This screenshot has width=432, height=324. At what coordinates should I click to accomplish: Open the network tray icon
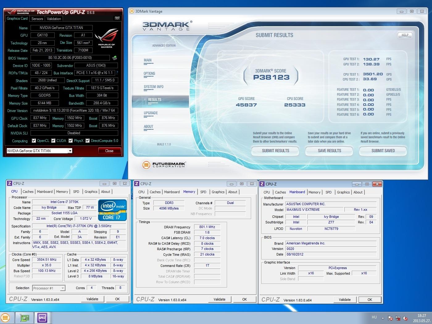(398, 318)
